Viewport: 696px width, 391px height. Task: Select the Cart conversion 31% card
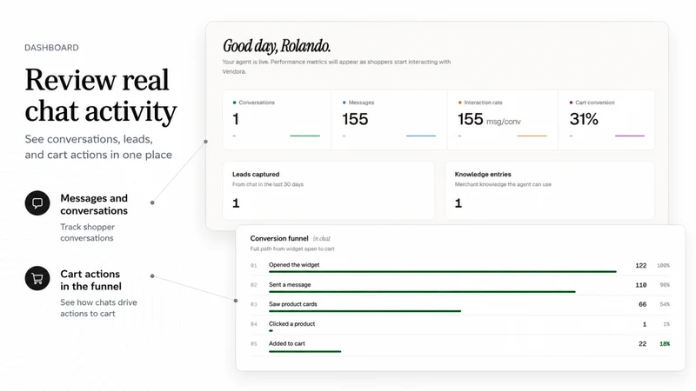[606, 120]
